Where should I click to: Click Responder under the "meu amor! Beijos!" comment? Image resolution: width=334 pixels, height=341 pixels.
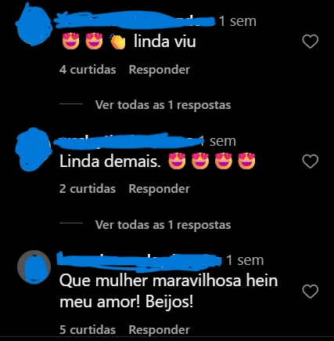(x=160, y=330)
